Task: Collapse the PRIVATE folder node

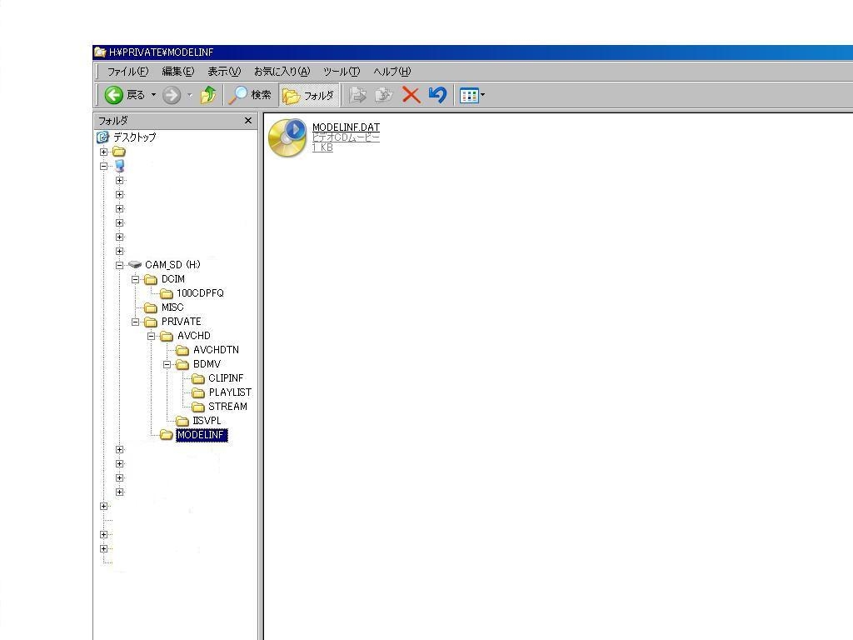Action: click(x=136, y=322)
